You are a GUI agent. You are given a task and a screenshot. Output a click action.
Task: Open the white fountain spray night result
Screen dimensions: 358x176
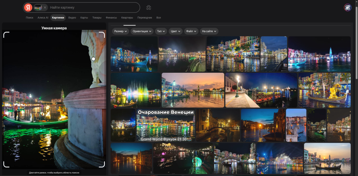click(x=280, y=158)
